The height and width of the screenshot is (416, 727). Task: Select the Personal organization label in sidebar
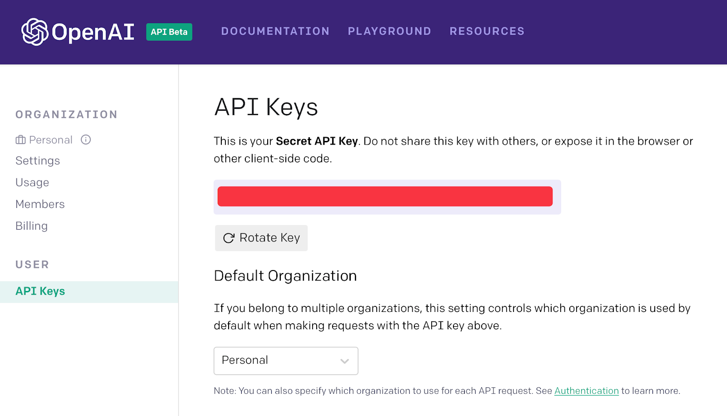[50, 140]
